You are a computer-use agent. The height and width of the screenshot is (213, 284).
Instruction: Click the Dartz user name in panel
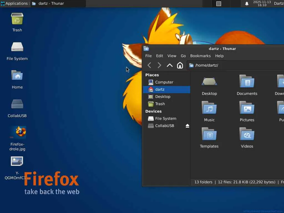(x=279, y=3)
